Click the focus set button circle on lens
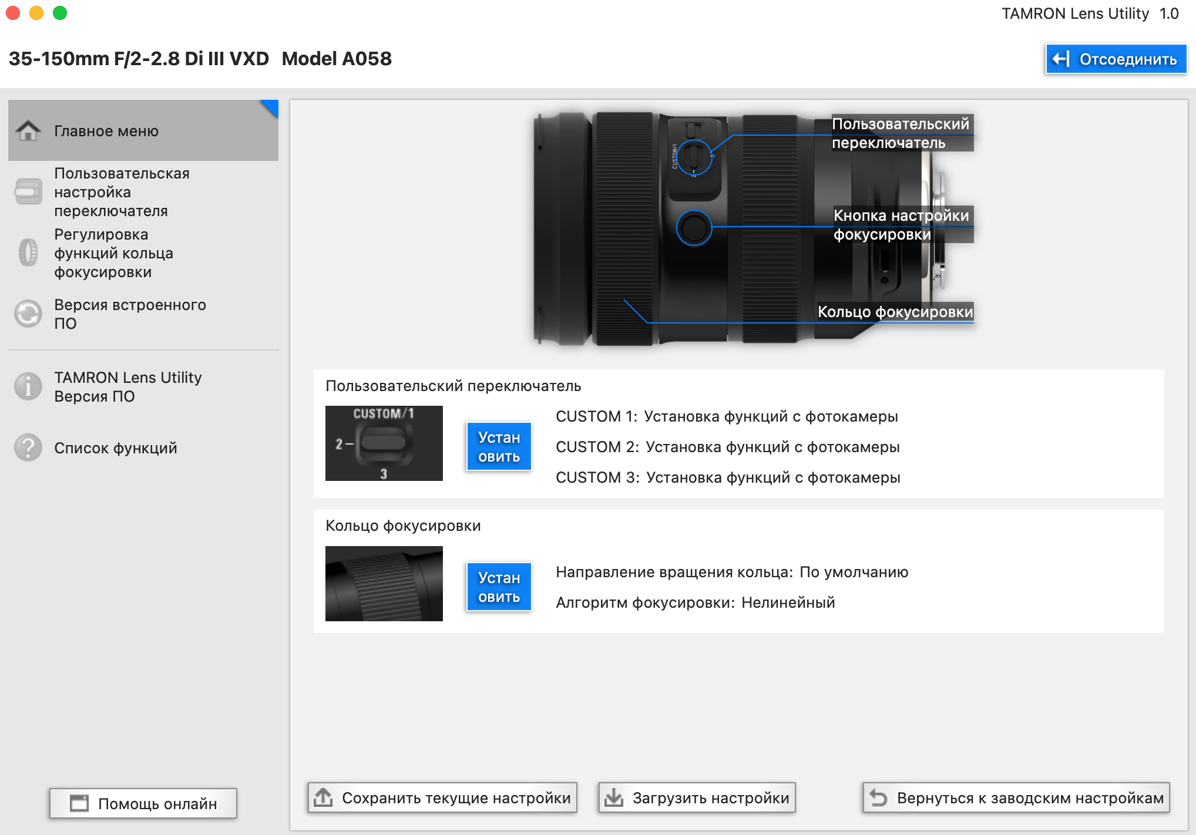 pos(694,228)
